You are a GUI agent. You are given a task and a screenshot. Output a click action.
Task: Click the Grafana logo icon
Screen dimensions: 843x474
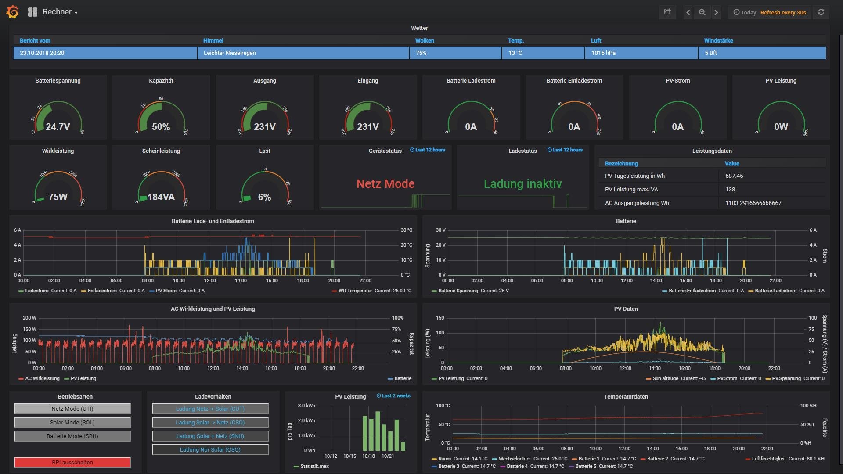12,12
